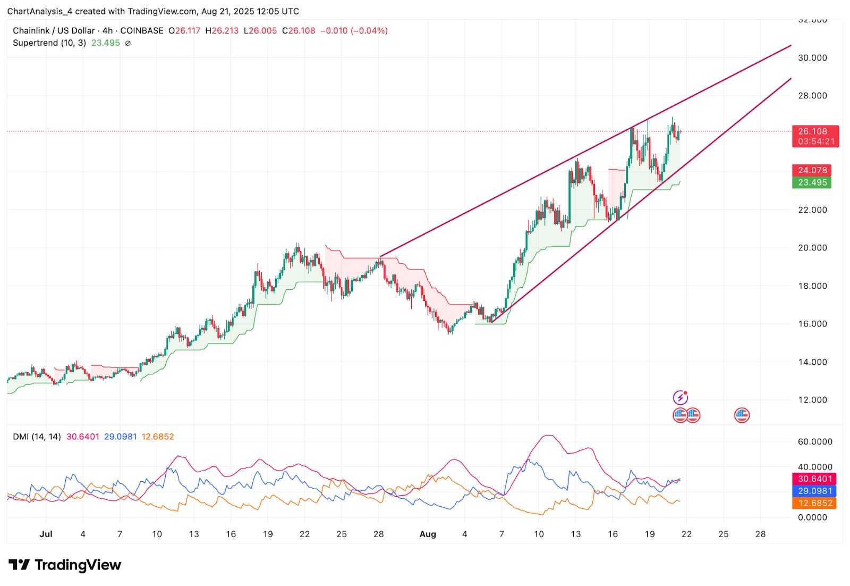Click the second overlapping US flag icon
The width and height of the screenshot is (850, 586).
[x=693, y=415]
